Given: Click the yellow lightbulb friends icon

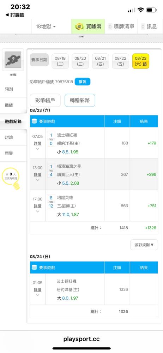Looking at the screenshot, I should click(x=12, y=178).
